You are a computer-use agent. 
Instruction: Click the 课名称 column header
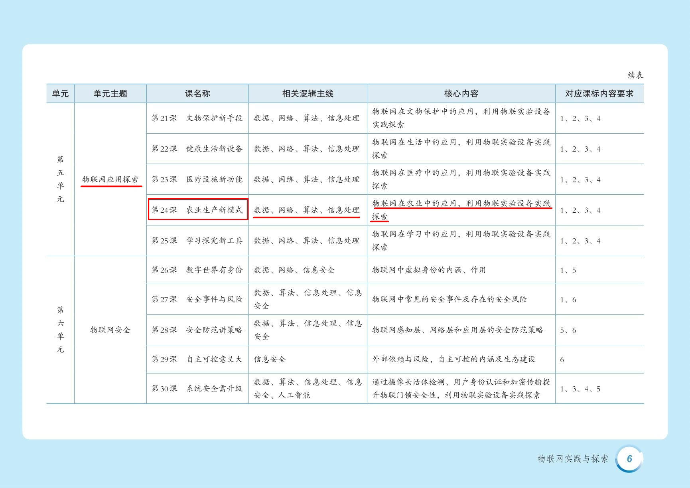[x=197, y=93]
